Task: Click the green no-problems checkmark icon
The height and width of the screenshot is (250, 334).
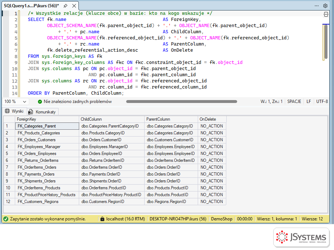Action: tap(40, 102)
